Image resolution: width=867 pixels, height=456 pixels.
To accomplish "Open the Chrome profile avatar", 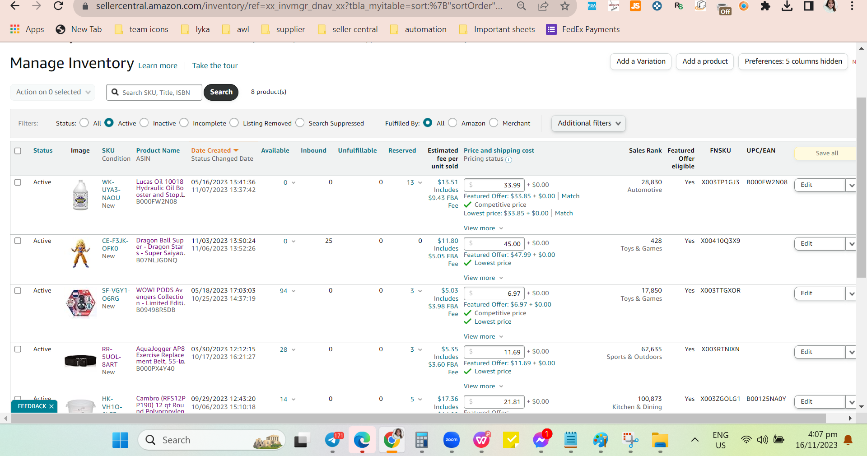I will (x=830, y=6).
